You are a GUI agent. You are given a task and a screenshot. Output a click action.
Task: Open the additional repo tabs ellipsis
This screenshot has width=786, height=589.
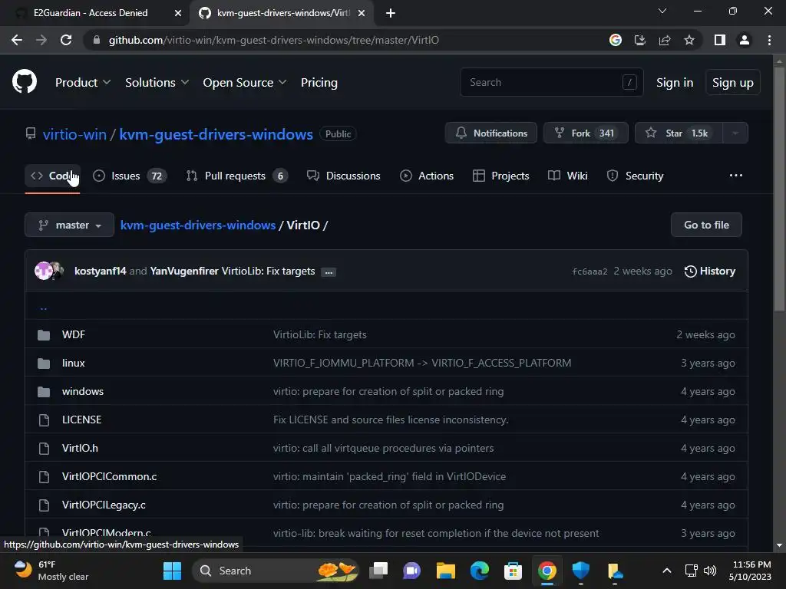(x=736, y=176)
